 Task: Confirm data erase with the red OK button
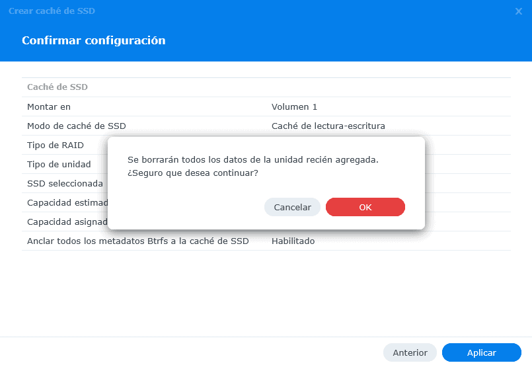click(365, 207)
